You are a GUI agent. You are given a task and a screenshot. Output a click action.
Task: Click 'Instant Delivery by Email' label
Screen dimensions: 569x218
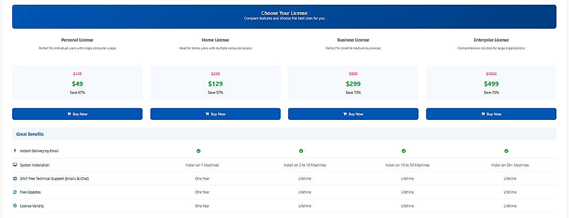(39, 151)
